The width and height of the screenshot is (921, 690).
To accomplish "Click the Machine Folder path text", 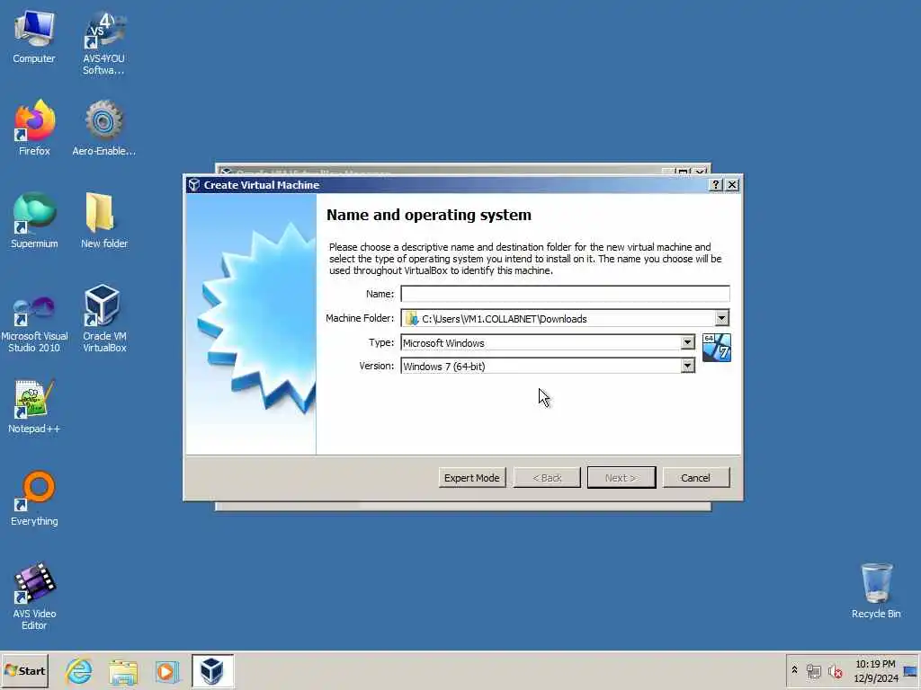I will pyautogui.click(x=504, y=319).
